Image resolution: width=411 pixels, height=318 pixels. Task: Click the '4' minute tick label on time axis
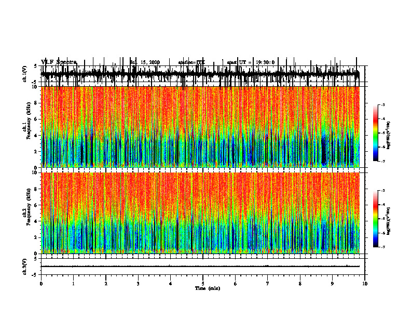[171, 284]
